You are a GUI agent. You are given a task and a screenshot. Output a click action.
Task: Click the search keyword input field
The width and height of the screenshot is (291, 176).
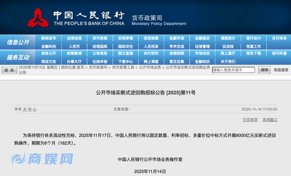[233, 70]
